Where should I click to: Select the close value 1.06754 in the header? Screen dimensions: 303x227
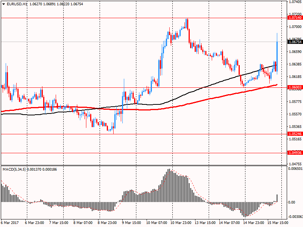tap(77, 4)
